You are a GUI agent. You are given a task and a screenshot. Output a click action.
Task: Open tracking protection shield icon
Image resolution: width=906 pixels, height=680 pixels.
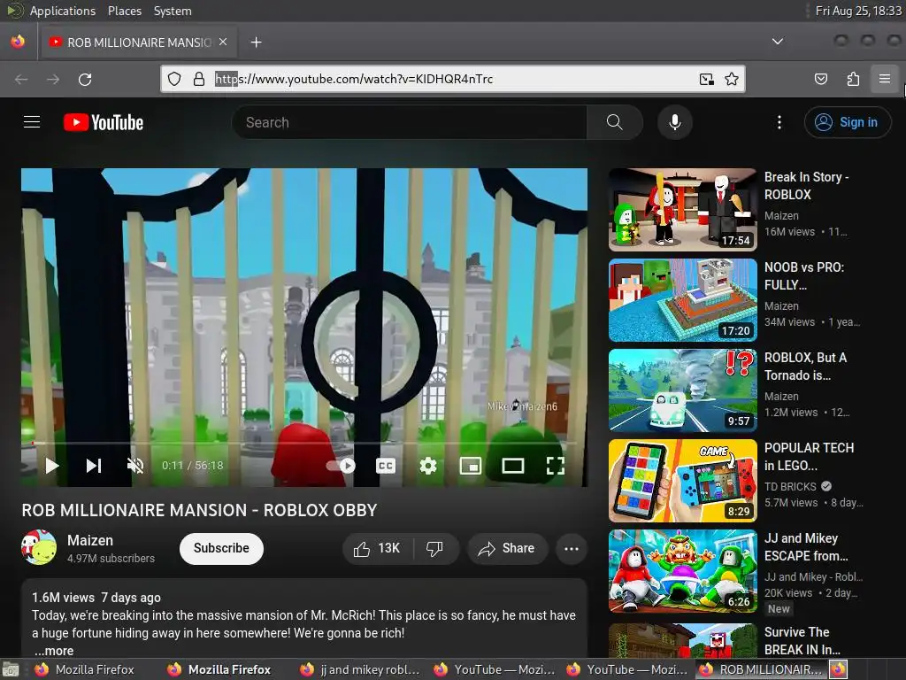[174, 79]
